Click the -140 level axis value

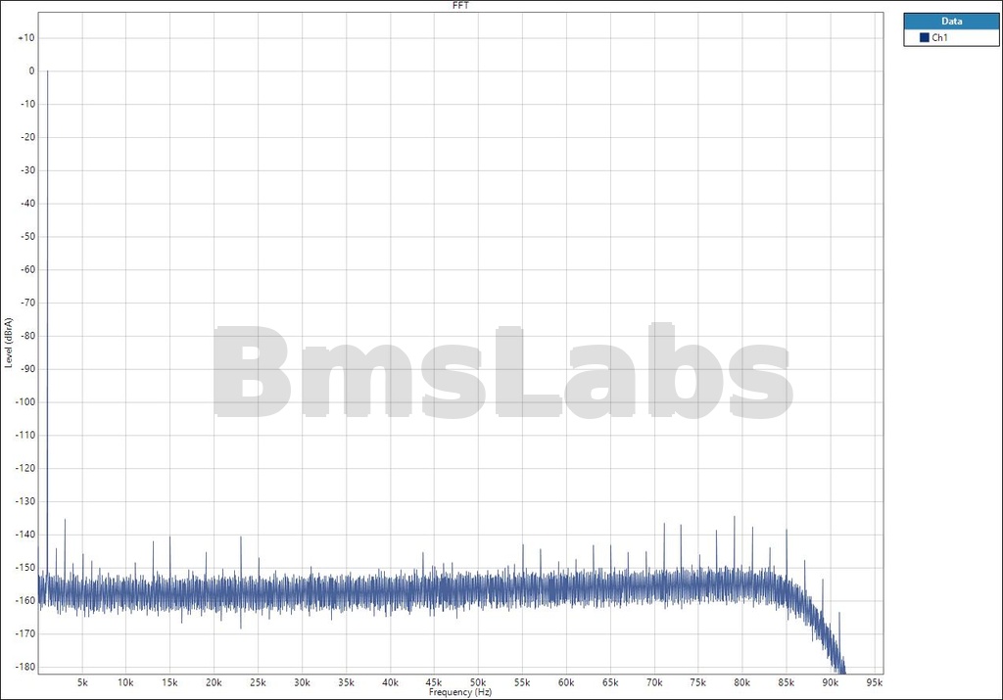point(24,535)
